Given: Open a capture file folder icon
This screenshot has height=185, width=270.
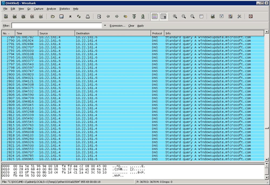Looking at the screenshot, I should coord(53,16).
